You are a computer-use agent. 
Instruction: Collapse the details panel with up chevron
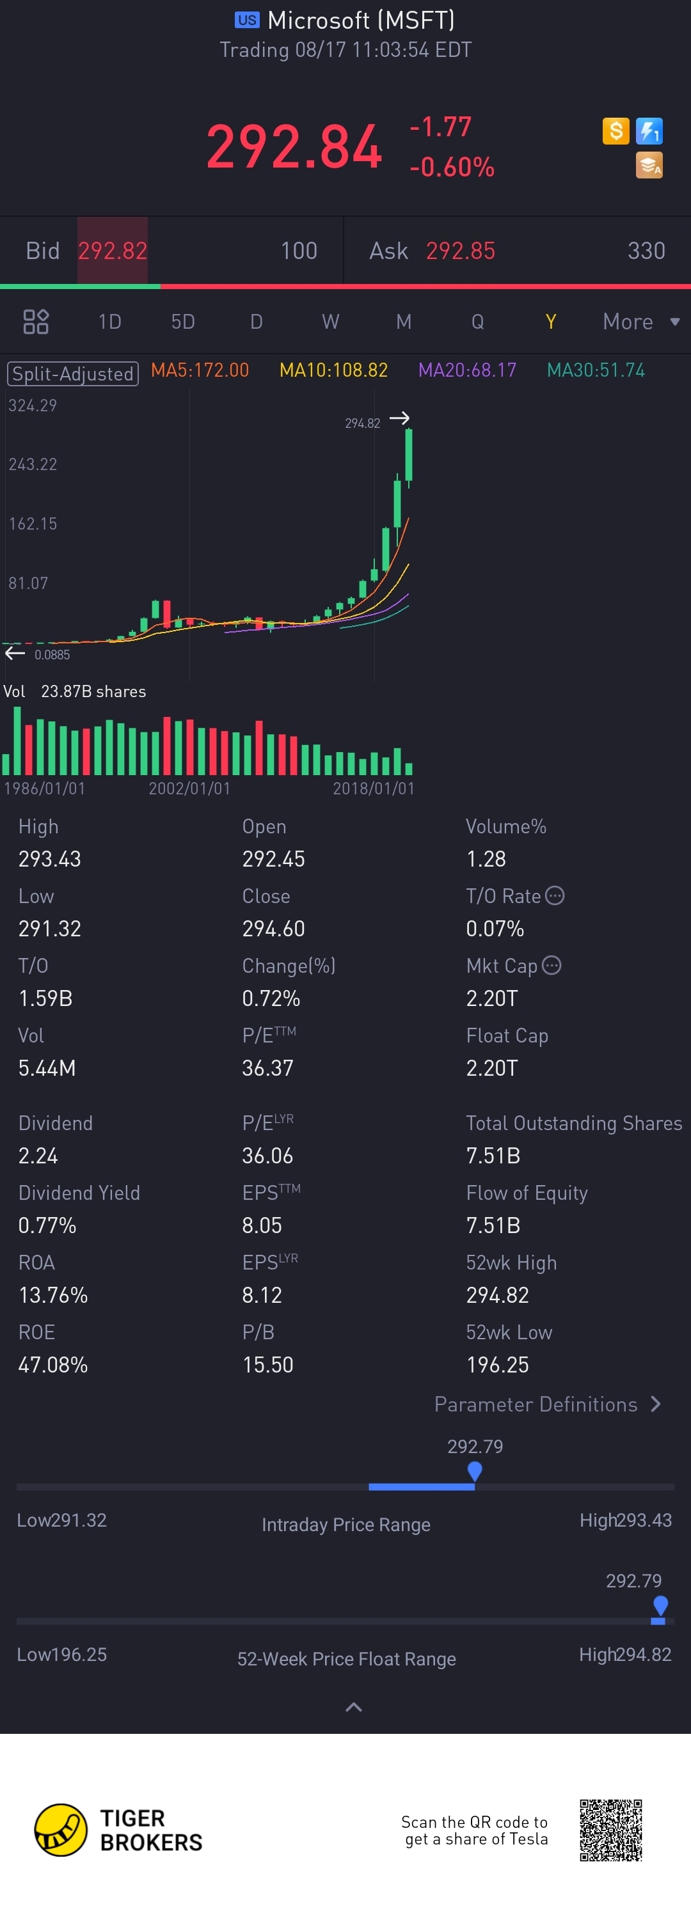click(353, 1706)
